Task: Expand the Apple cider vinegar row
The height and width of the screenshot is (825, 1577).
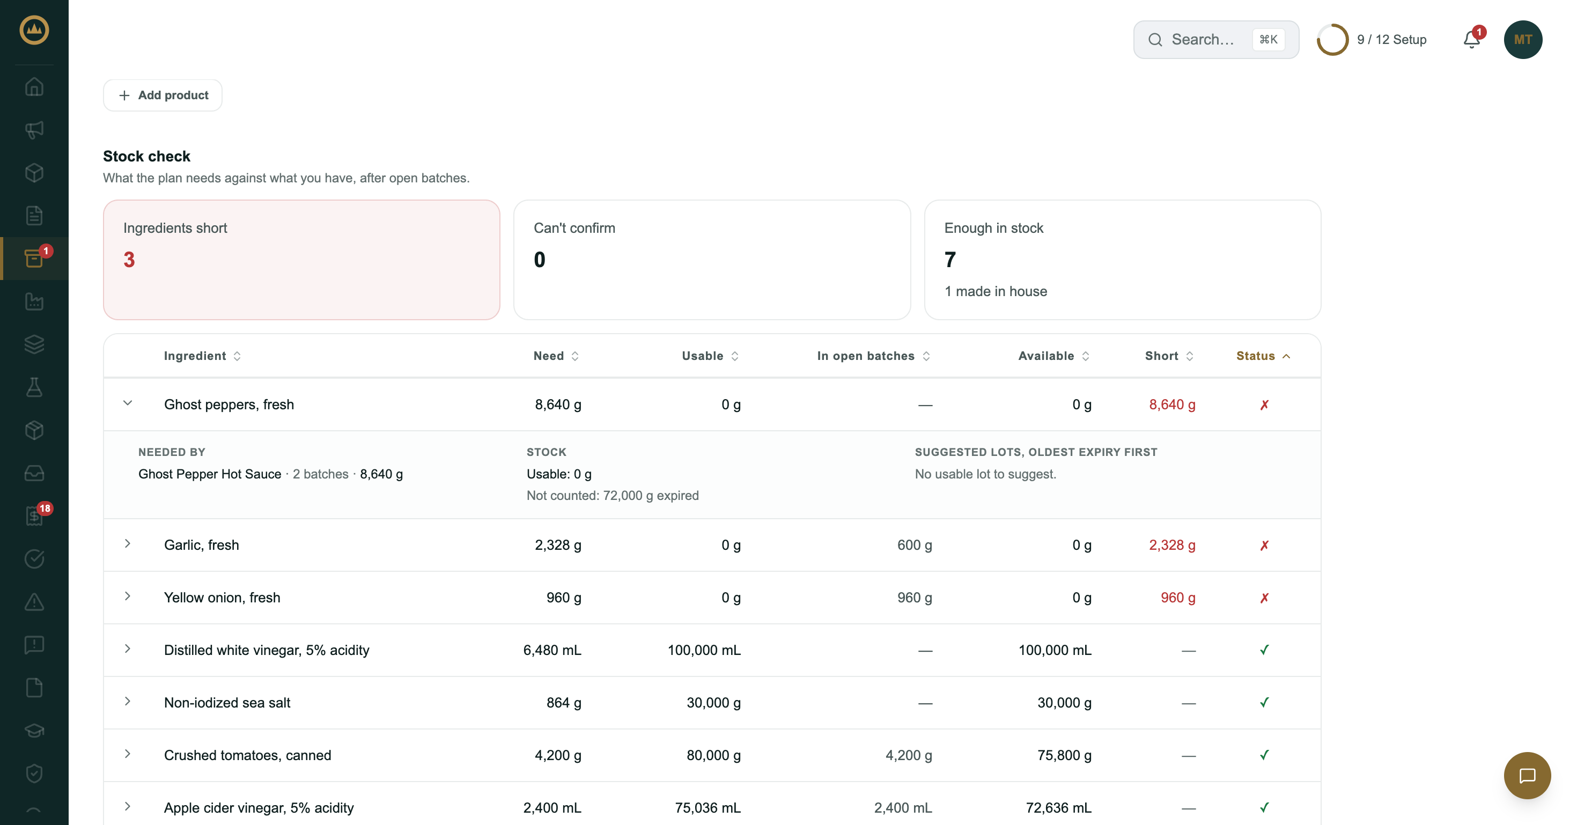Action: point(127,807)
